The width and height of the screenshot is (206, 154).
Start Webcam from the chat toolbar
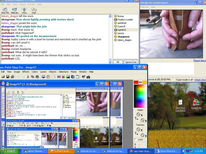click(14, 11)
